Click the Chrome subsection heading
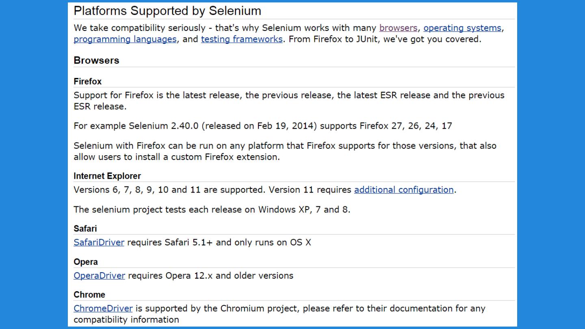Viewport: 585px width, 329px height. (89, 295)
